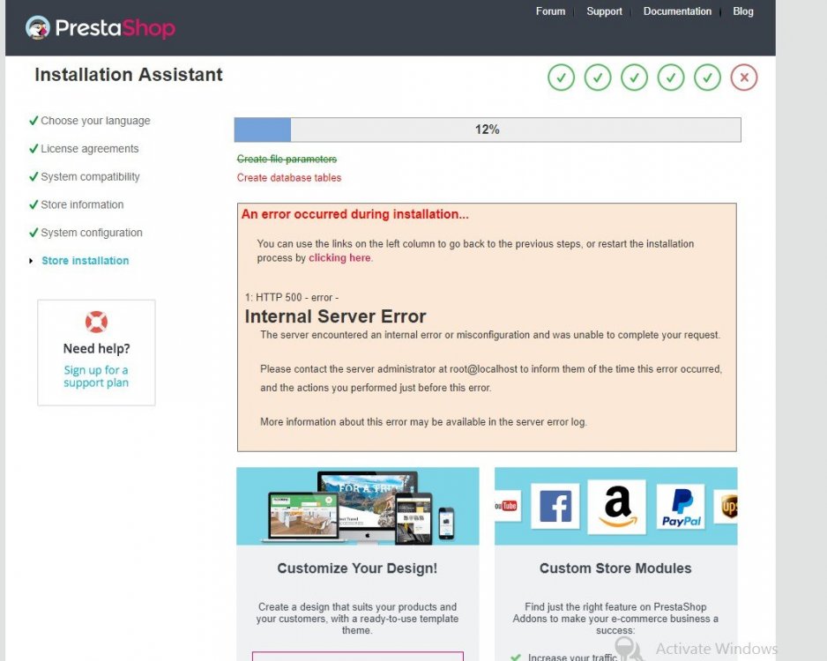The image size is (827, 661).
Task: Click the PrestaShop logo icon
Action: point(37,27)
